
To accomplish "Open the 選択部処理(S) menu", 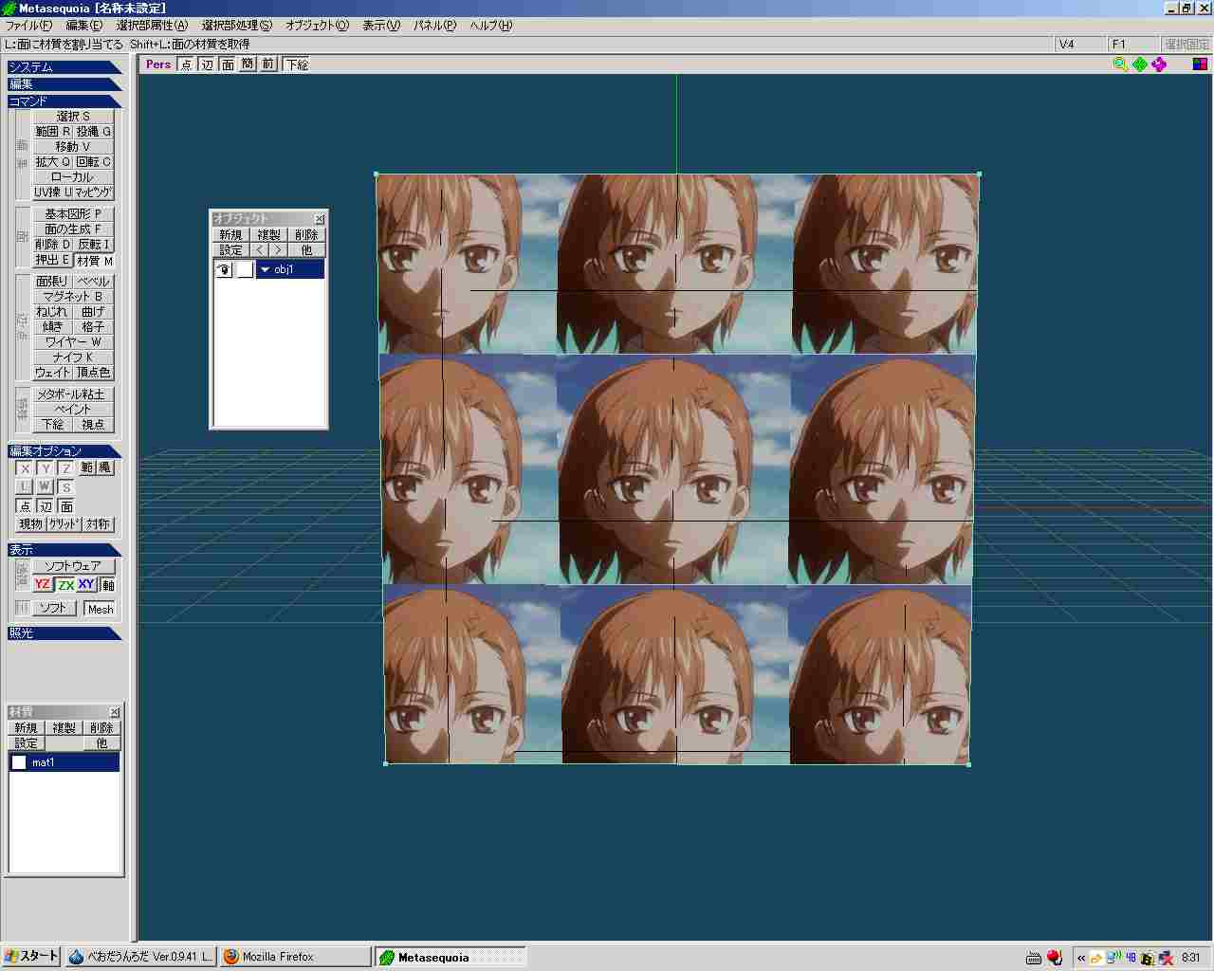I will point(236,26).
